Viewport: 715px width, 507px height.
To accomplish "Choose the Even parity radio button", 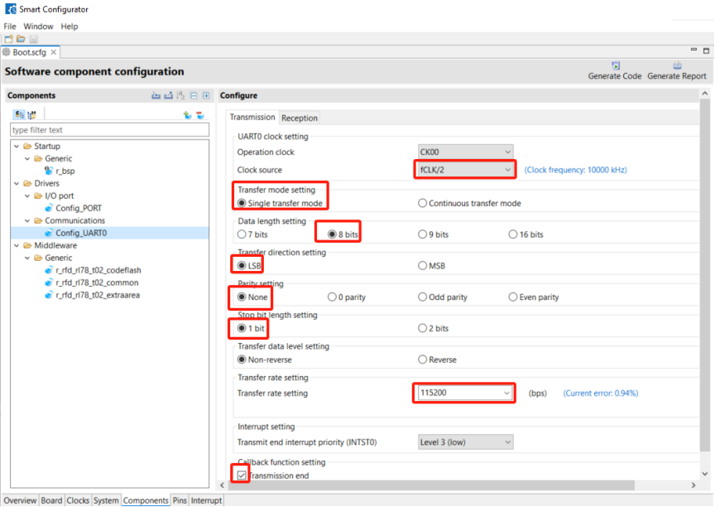I will pos(513,297).
